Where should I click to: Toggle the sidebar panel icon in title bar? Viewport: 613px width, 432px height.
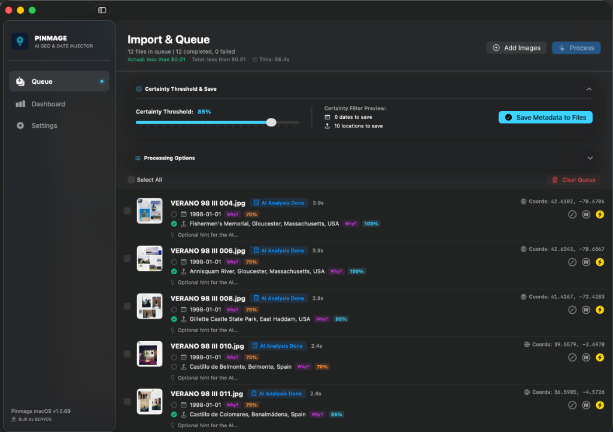click(102, 10)
